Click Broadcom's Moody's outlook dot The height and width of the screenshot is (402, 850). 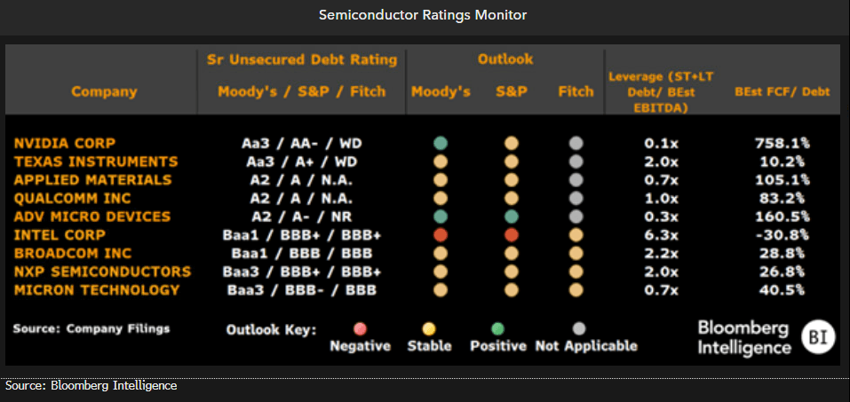coord(441,254)
